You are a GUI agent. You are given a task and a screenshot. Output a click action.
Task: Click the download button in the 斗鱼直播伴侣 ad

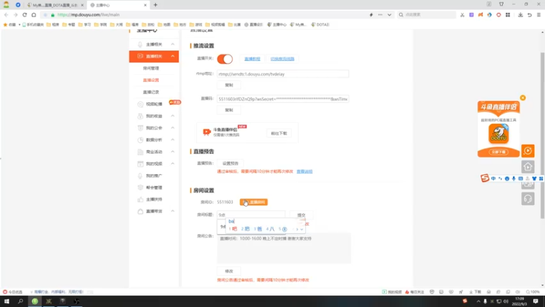click(x=499, y=152)
